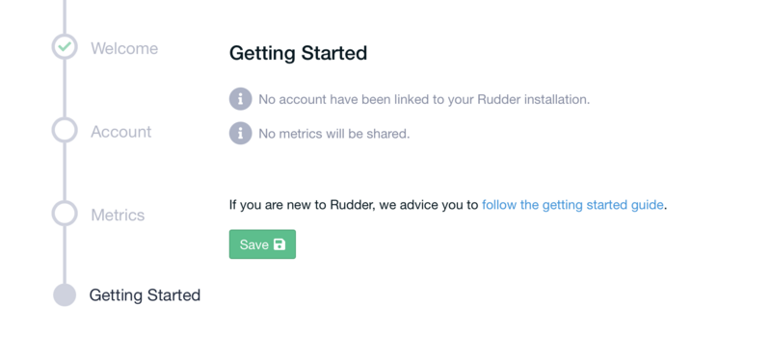The width and height of the screenshot is (771, 357).
Task: Click the green Save button
Action: pyautogui.click(x=262, y=244)
